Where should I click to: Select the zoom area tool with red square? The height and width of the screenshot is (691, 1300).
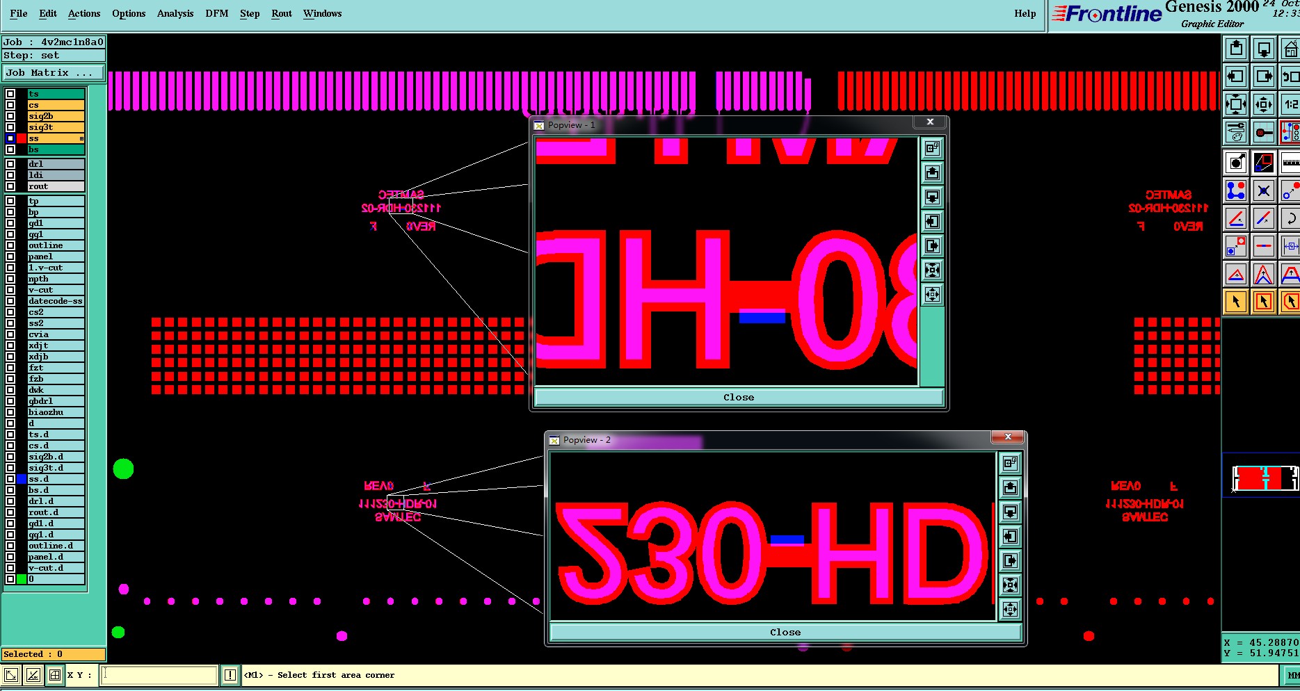click(1264, 163)
